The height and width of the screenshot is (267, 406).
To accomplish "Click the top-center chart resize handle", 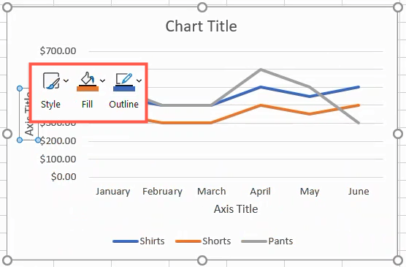I will click(202, 7).
